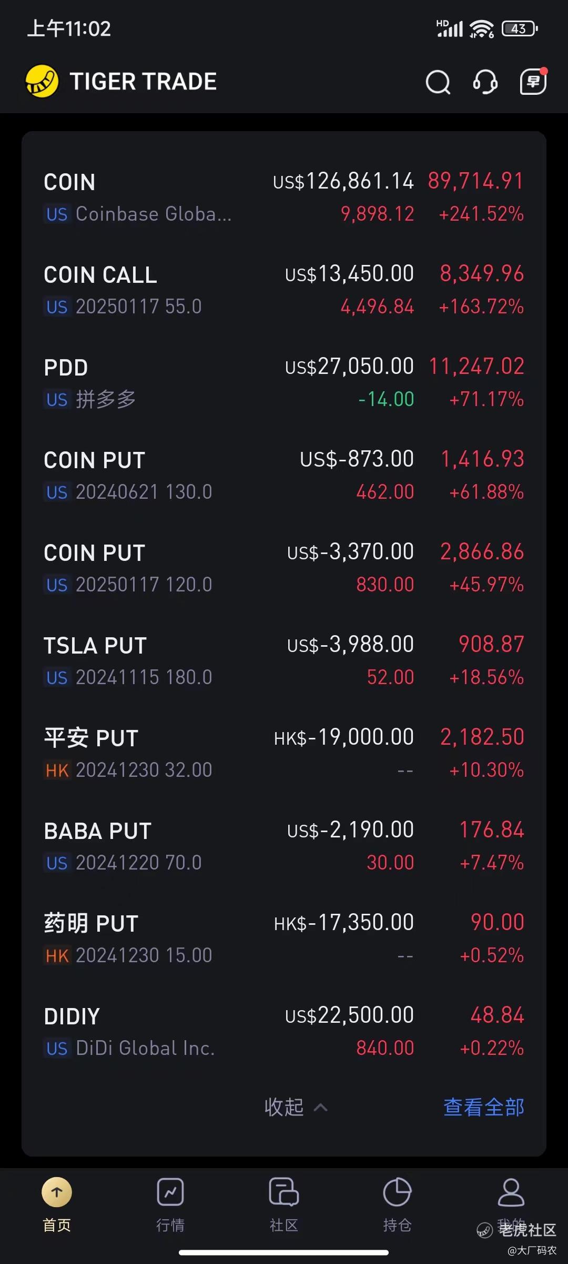
Task: Tap the Tiger Trade logo
Action: click(42, 82)
